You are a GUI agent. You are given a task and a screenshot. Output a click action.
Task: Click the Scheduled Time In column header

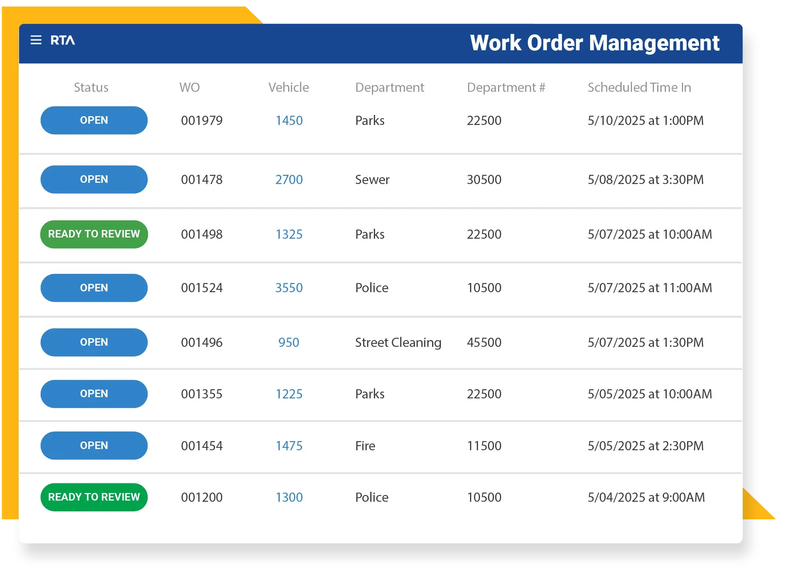(640, 87)
